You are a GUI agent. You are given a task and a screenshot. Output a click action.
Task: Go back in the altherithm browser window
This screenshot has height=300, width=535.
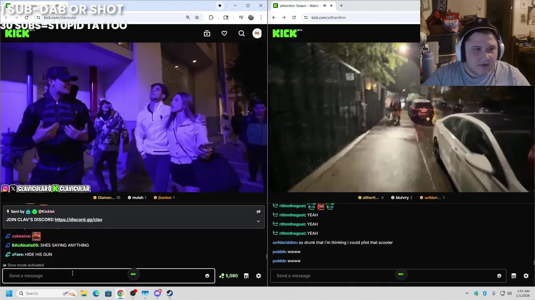(x=274, y=17)
